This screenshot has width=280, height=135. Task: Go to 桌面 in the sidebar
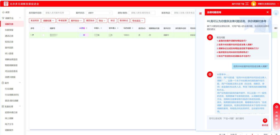[x=7, y=12]
